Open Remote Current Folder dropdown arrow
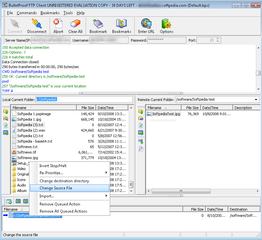The width and height of the screenshot is (262, 240). click(256, 99)
